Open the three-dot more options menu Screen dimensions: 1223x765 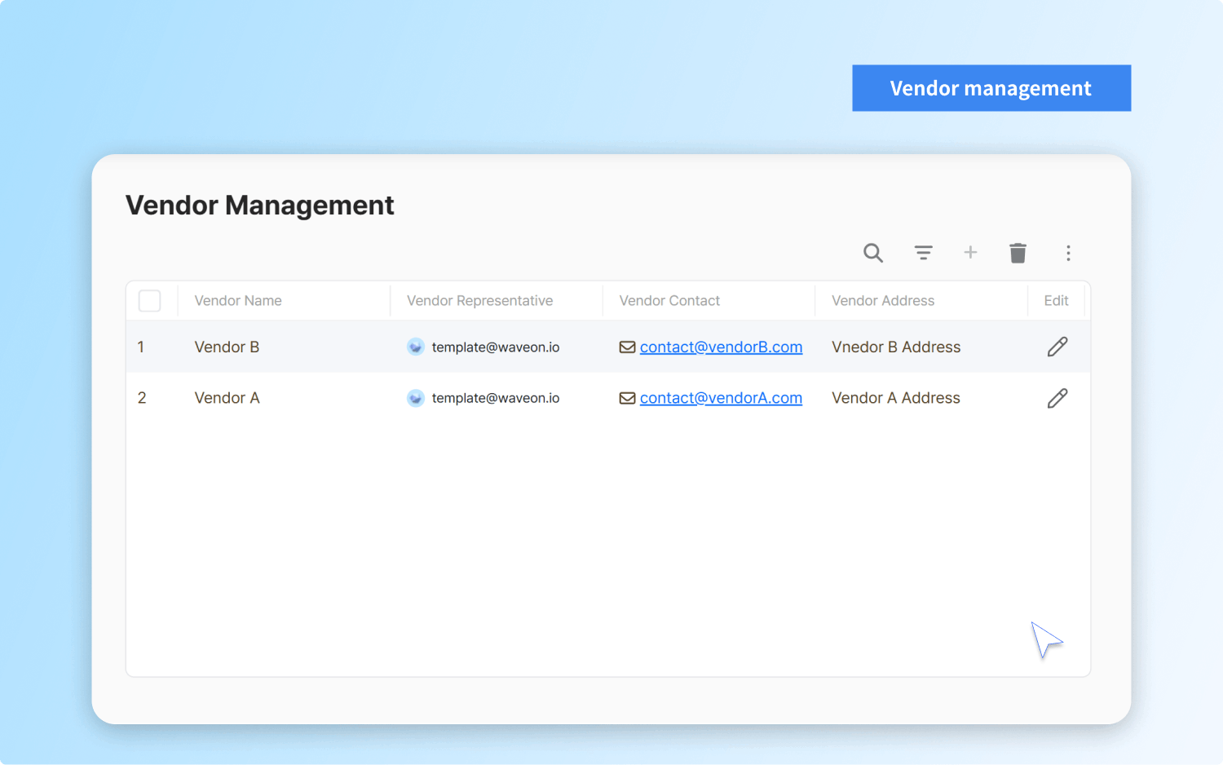coord(1068,253)
